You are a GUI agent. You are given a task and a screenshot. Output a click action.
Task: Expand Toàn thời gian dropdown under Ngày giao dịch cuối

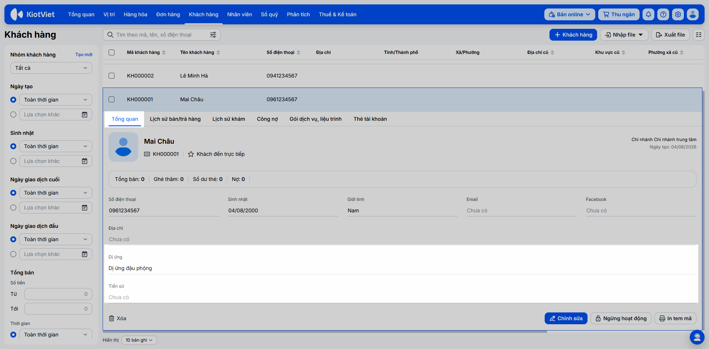[56, 193]
